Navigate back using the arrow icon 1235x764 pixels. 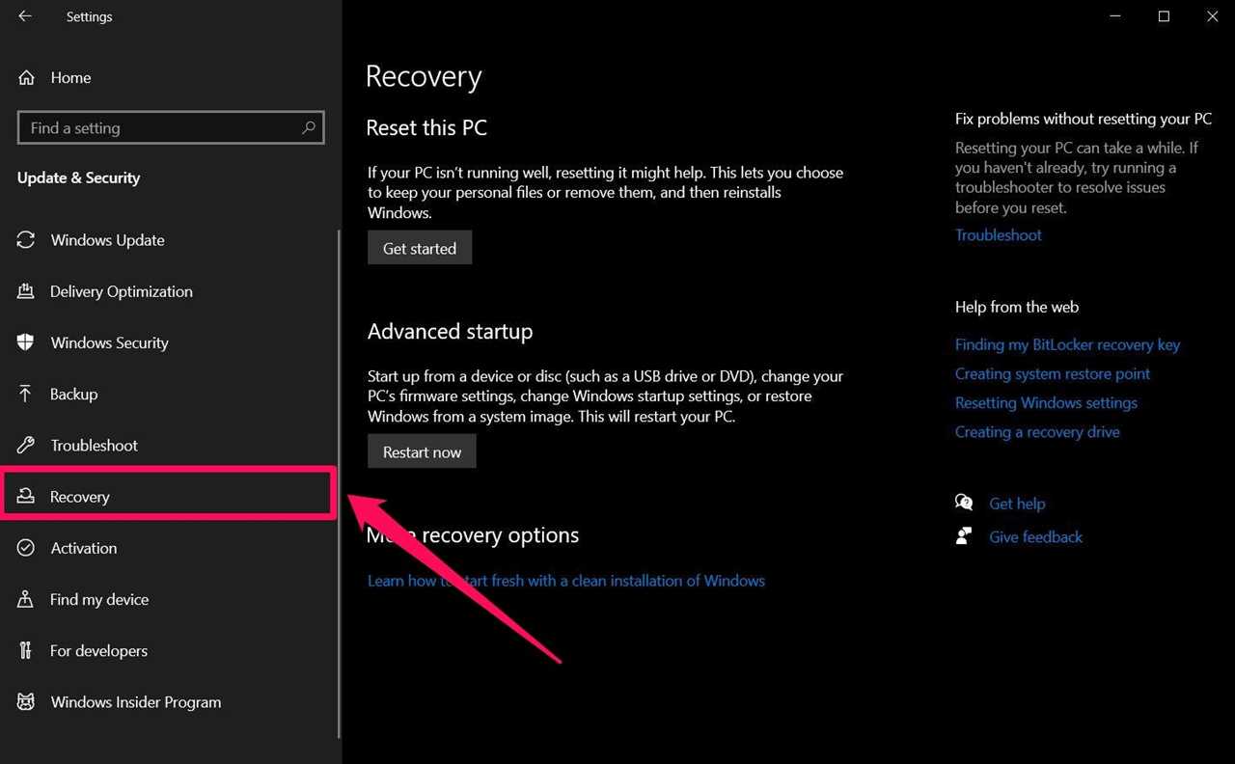[24, 16]
